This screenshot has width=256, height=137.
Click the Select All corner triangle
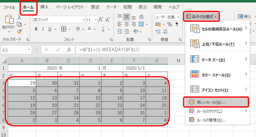pyautogui.click(x=5, y=61)
